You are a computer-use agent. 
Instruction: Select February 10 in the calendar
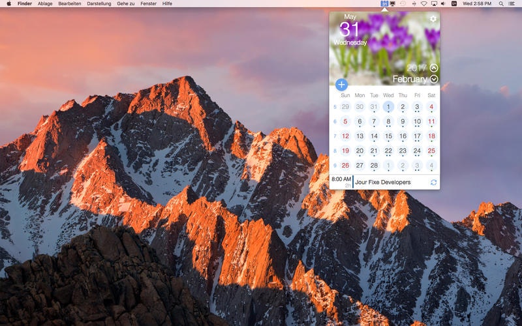point(417,121)
